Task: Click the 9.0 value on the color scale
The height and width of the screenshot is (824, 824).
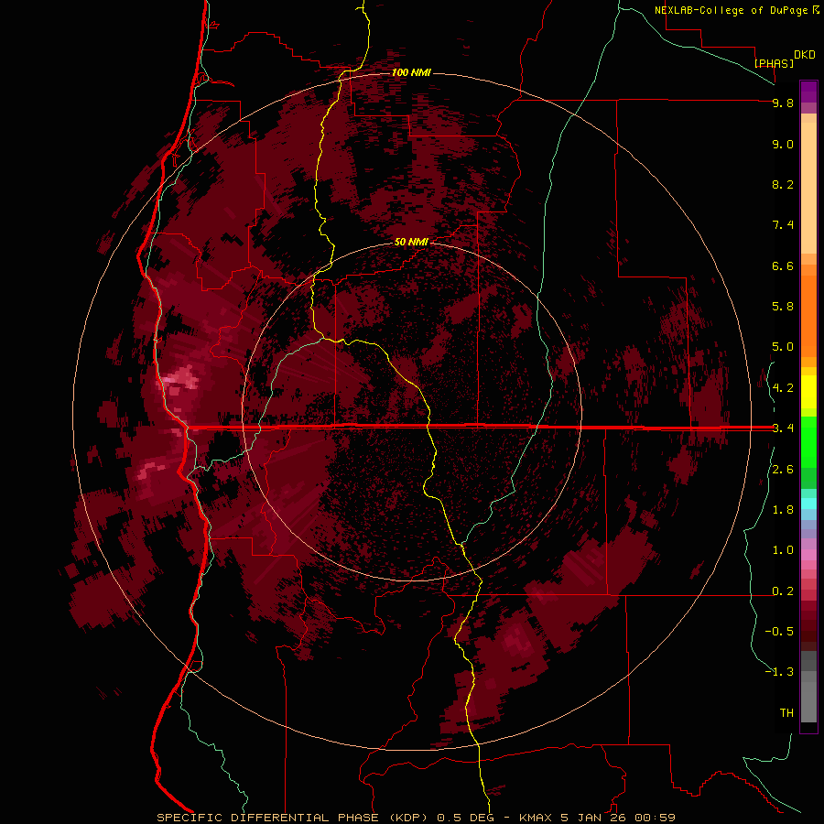Action: (x=783, y=144)
